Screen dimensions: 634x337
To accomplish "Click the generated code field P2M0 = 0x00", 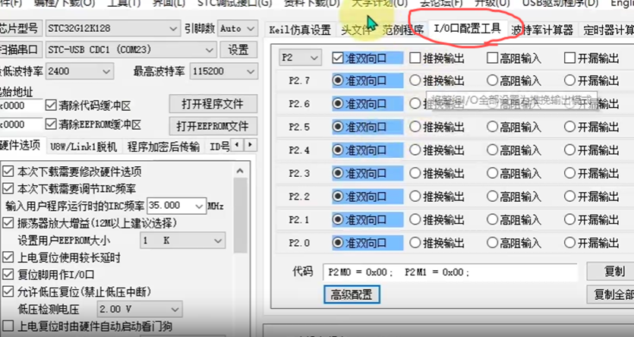I will [x=450, y=272].
